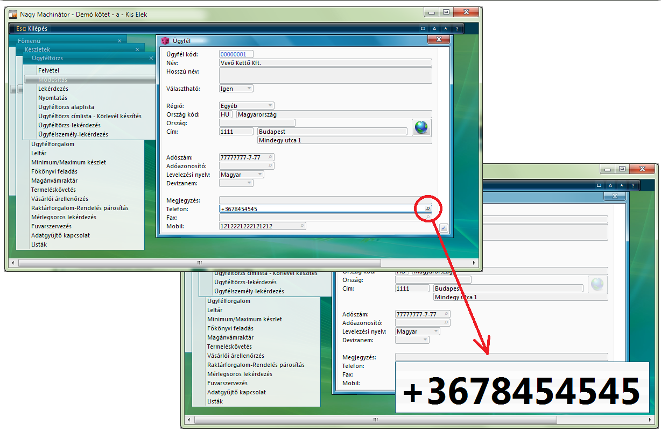Open Főkönyvi feladás in front window menu
Image resolution: width=661 pixels, height=433 pixels.
pos(54,171)
